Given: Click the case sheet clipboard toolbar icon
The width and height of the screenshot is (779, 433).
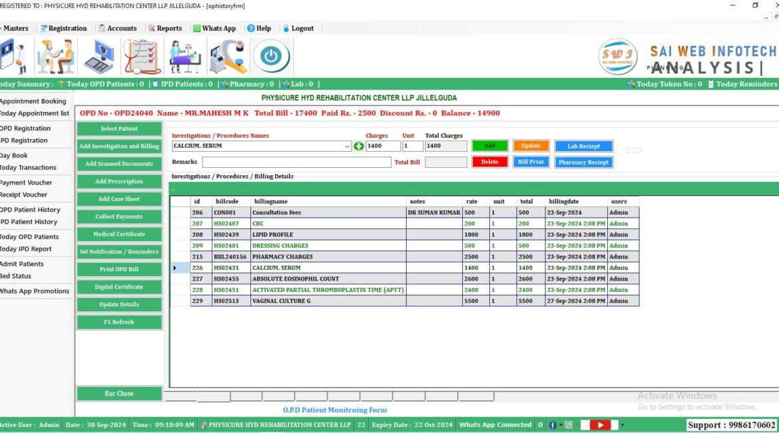Looking at the screenshot, I should point(141,56).
